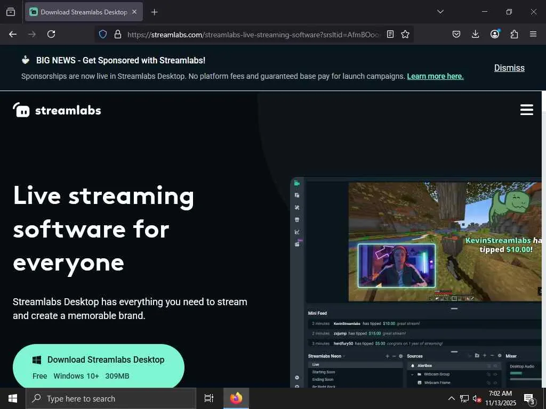Click the muted volume tray icon
Viewport: 546px width, 409px height.
477,399
